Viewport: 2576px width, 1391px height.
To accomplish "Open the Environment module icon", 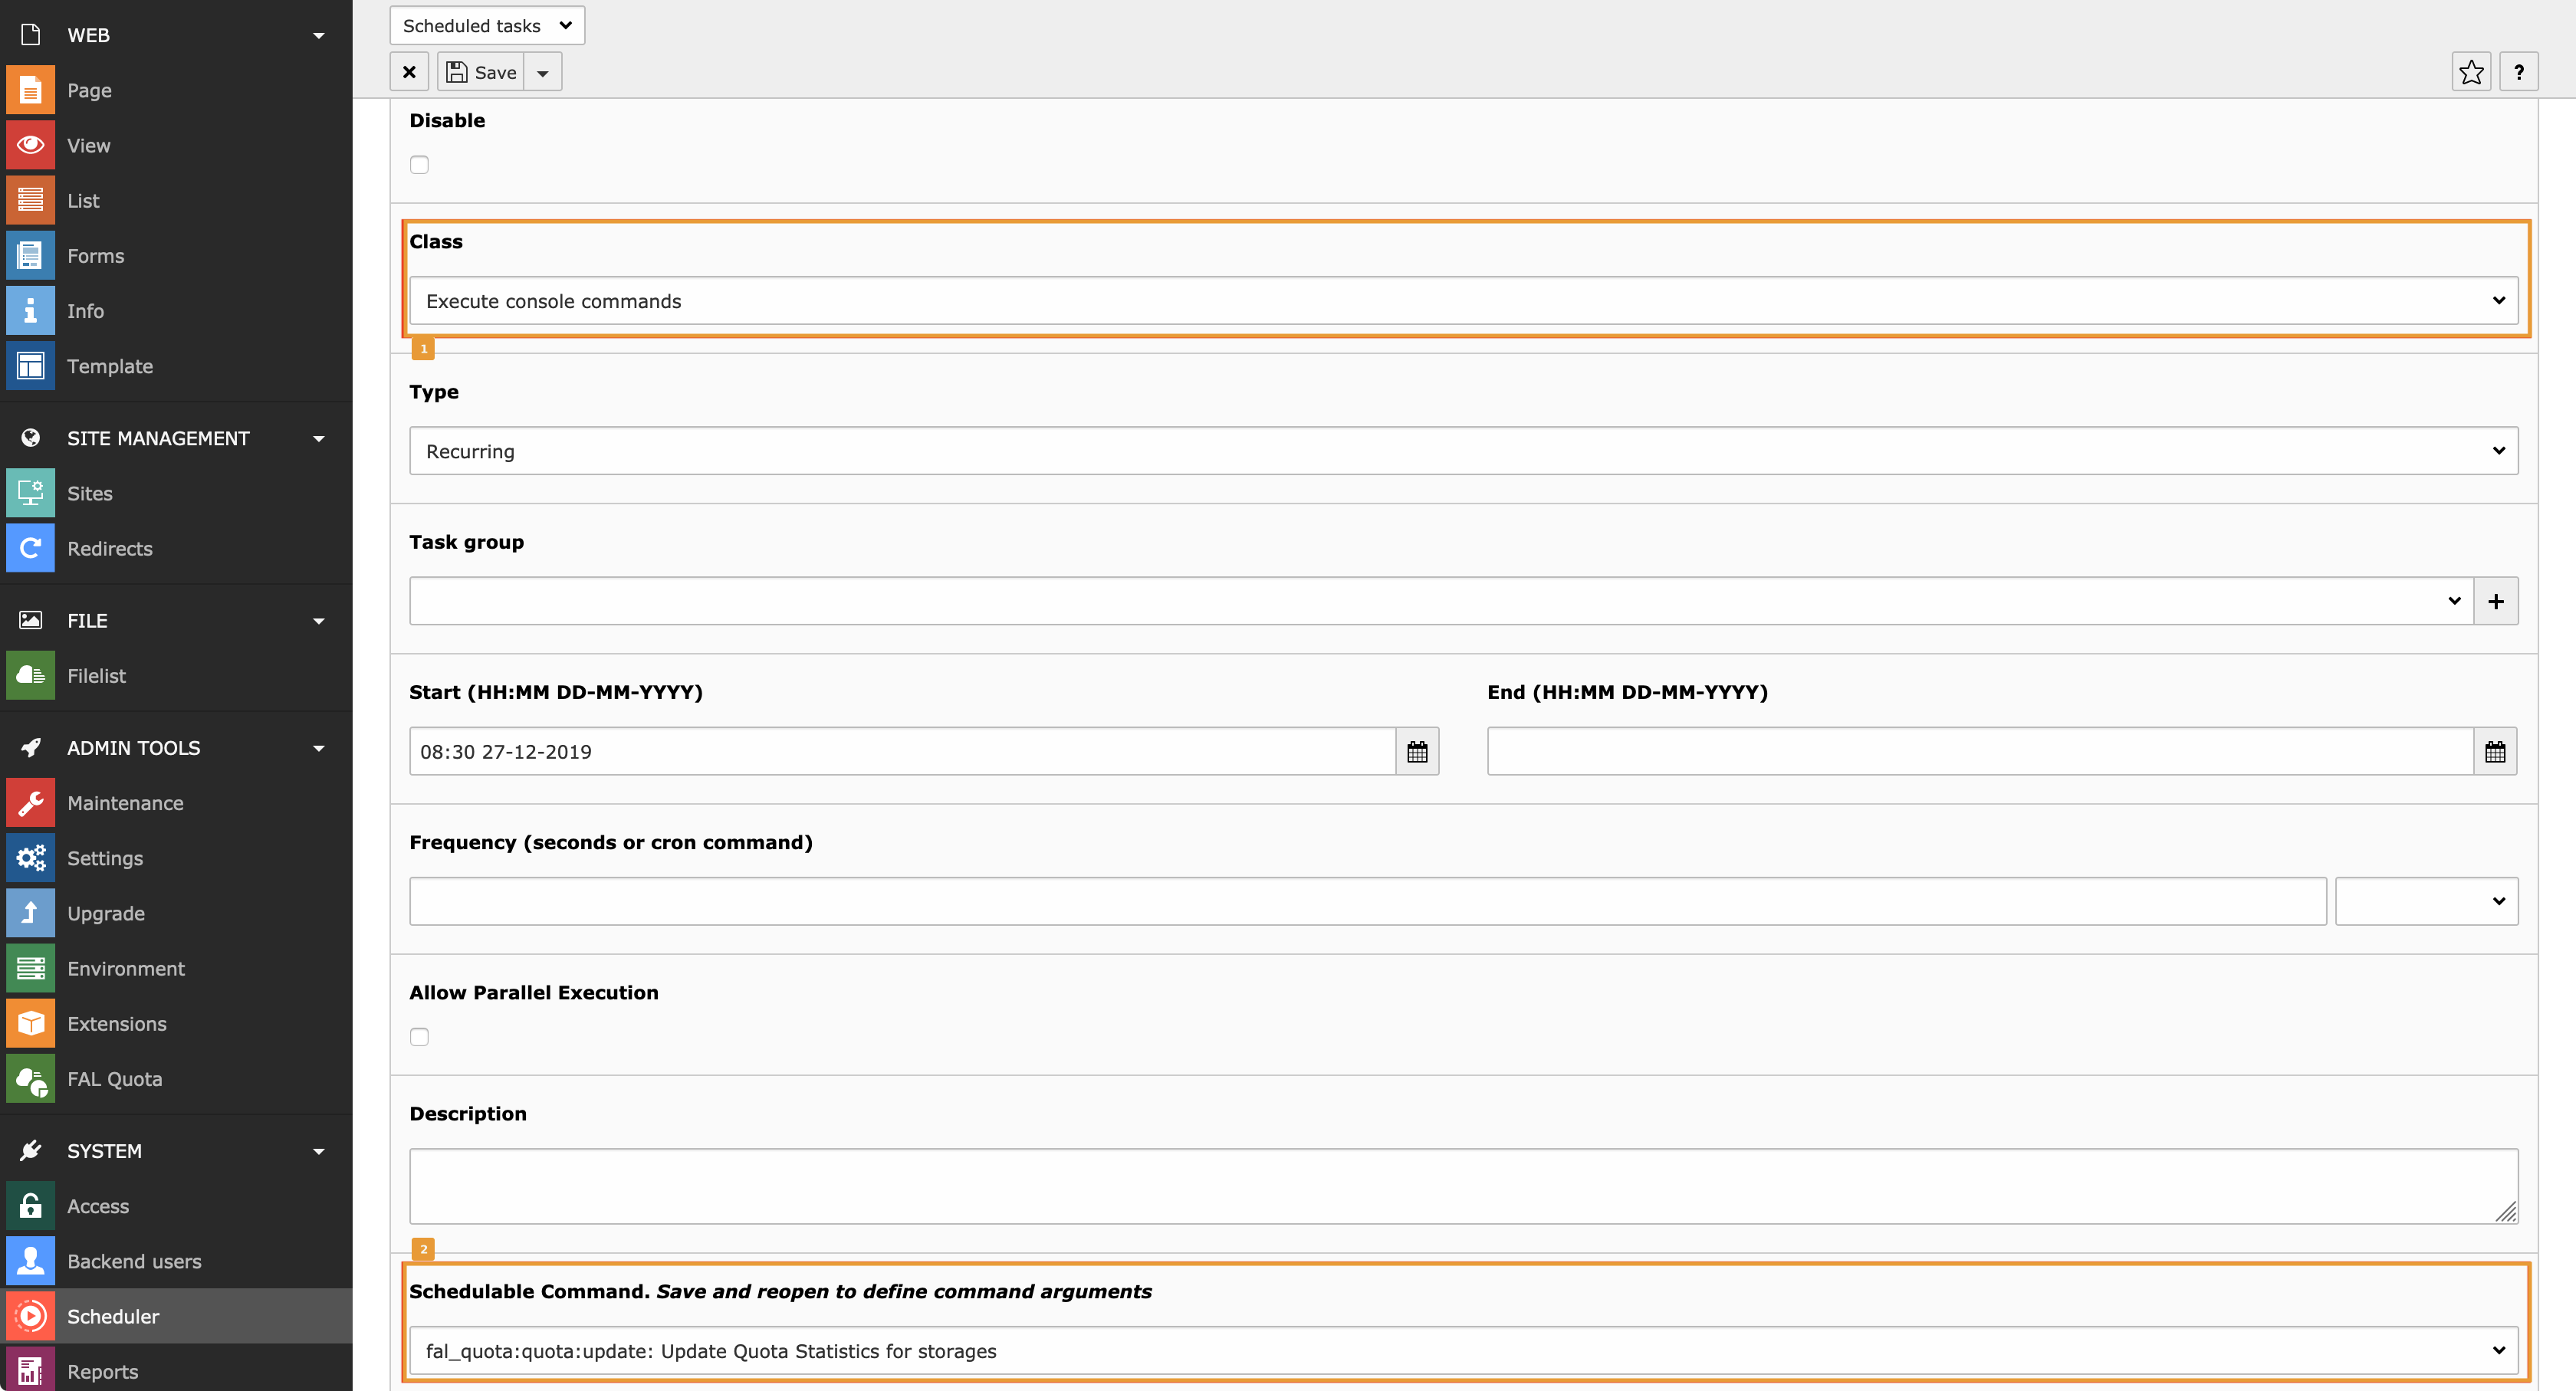I will coord(30,968).
